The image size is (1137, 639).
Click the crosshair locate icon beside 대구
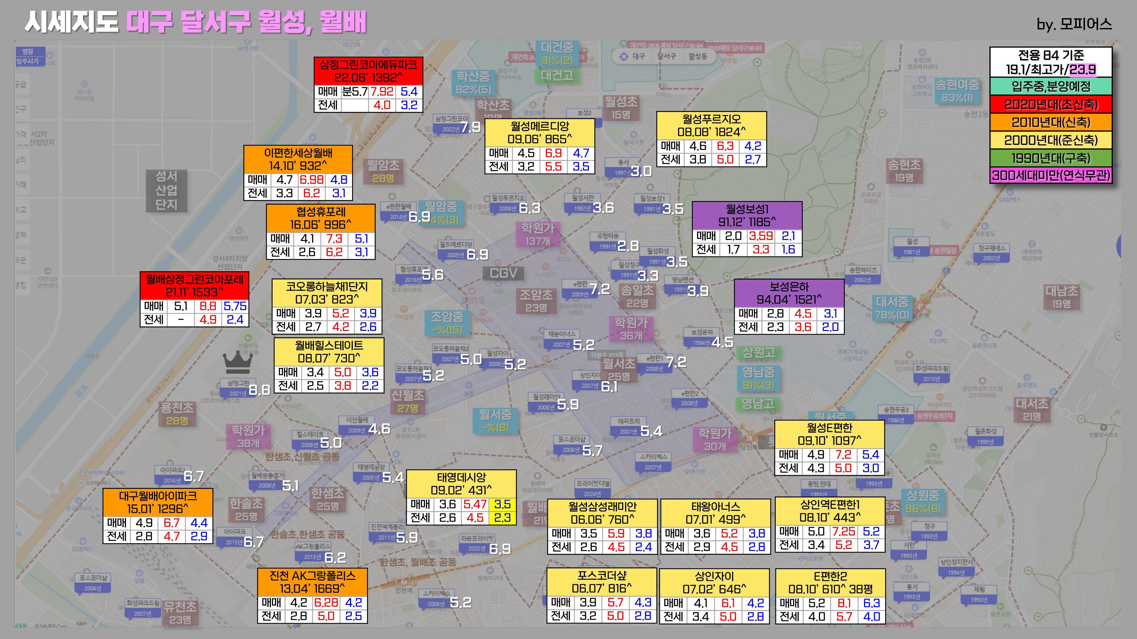(624, 57)
